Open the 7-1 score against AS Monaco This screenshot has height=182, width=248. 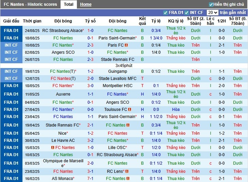pyautogui.click(x=90, y=179)
